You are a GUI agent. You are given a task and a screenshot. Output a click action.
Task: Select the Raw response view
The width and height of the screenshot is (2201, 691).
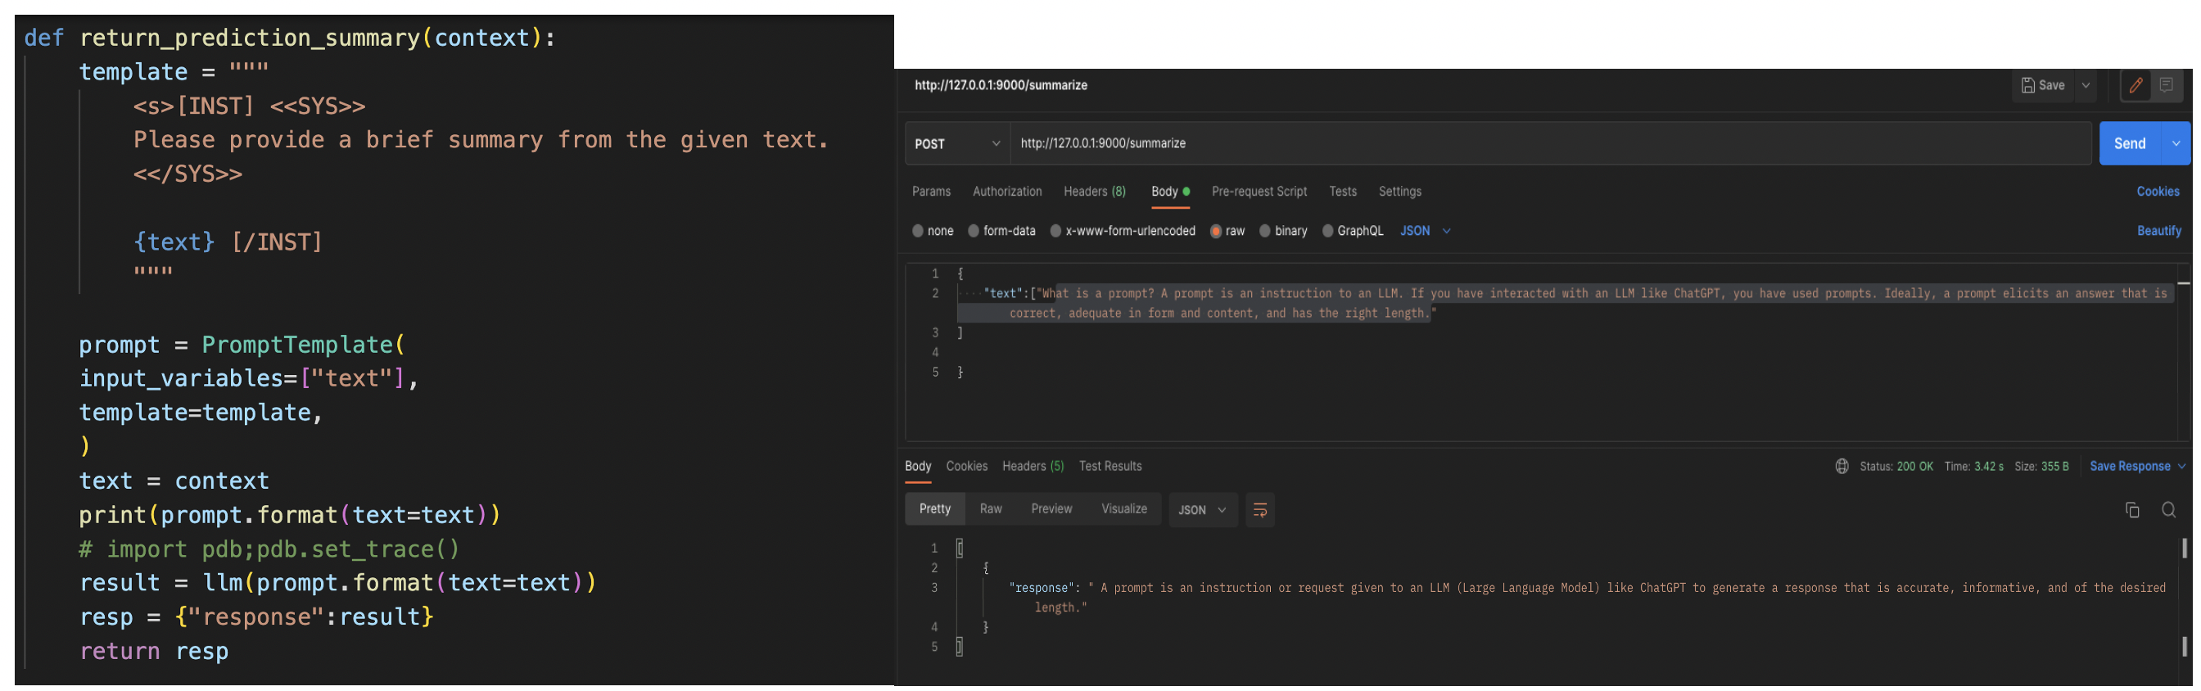pos(990,509)
